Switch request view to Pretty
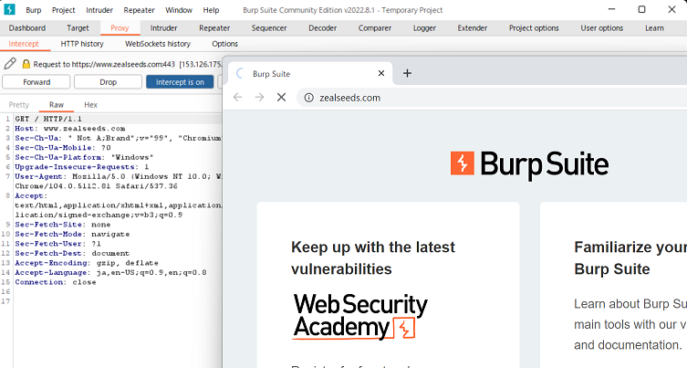The height and width of the screenshot is (368, 687). point(19,105)
